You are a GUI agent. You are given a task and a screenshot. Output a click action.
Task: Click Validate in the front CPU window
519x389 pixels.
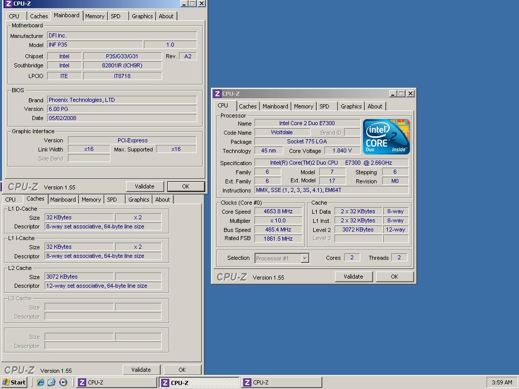(353, 277)
